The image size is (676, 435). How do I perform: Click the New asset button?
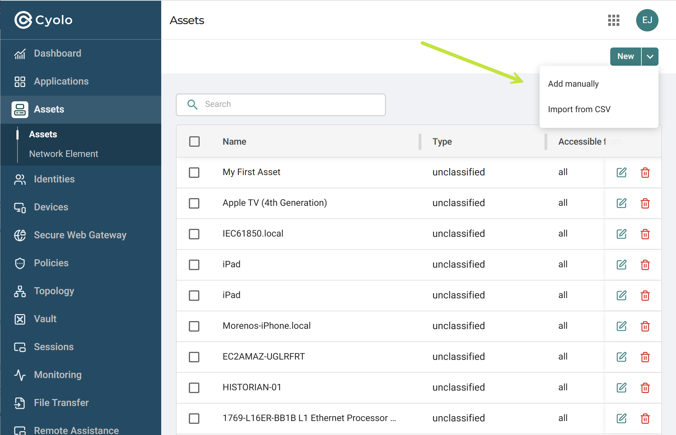(x=626, y=57)
